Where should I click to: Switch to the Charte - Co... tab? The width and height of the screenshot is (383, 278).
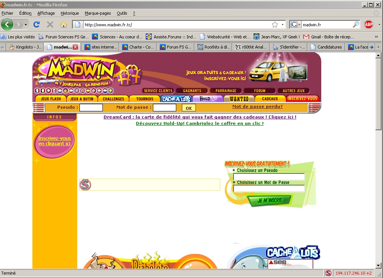pyautogui.click(x=138, y=47)
